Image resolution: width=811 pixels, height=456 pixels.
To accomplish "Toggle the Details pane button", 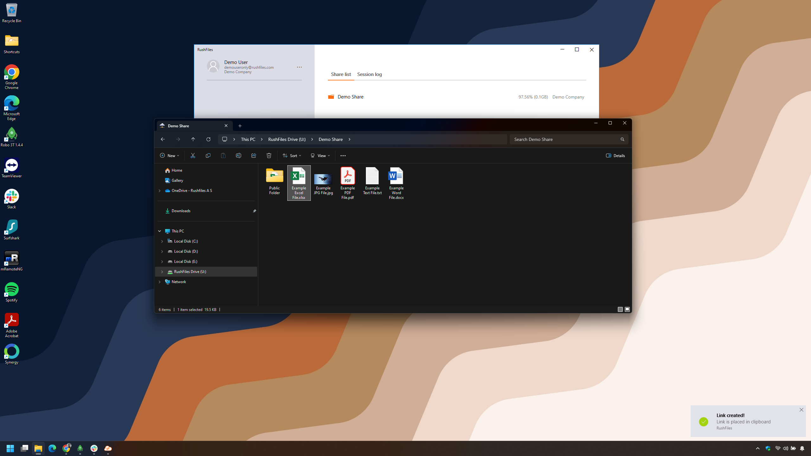I will [x=615, y=155].
